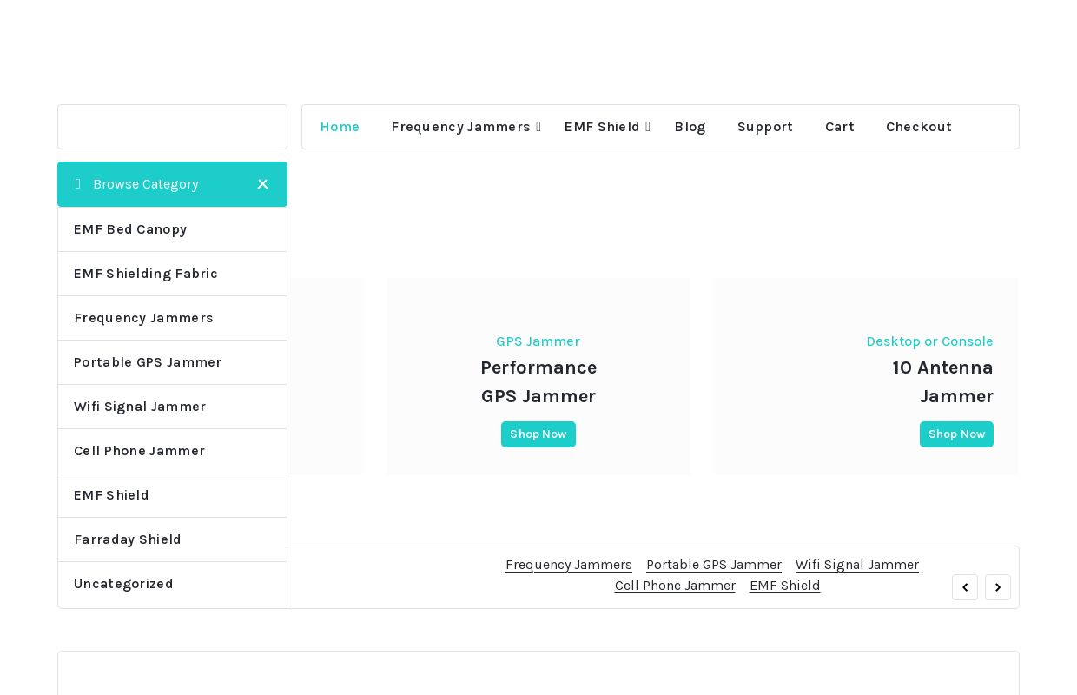Click the previous arrow in category carousel
This screenshot has width=1077, height=695.
(964, 587)
